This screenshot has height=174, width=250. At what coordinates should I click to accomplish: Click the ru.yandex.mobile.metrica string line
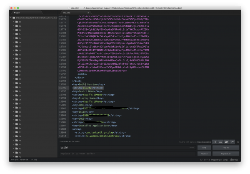click(103, 136)
